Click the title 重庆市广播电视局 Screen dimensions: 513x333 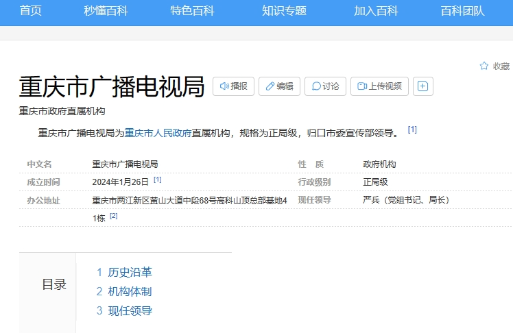112,86
